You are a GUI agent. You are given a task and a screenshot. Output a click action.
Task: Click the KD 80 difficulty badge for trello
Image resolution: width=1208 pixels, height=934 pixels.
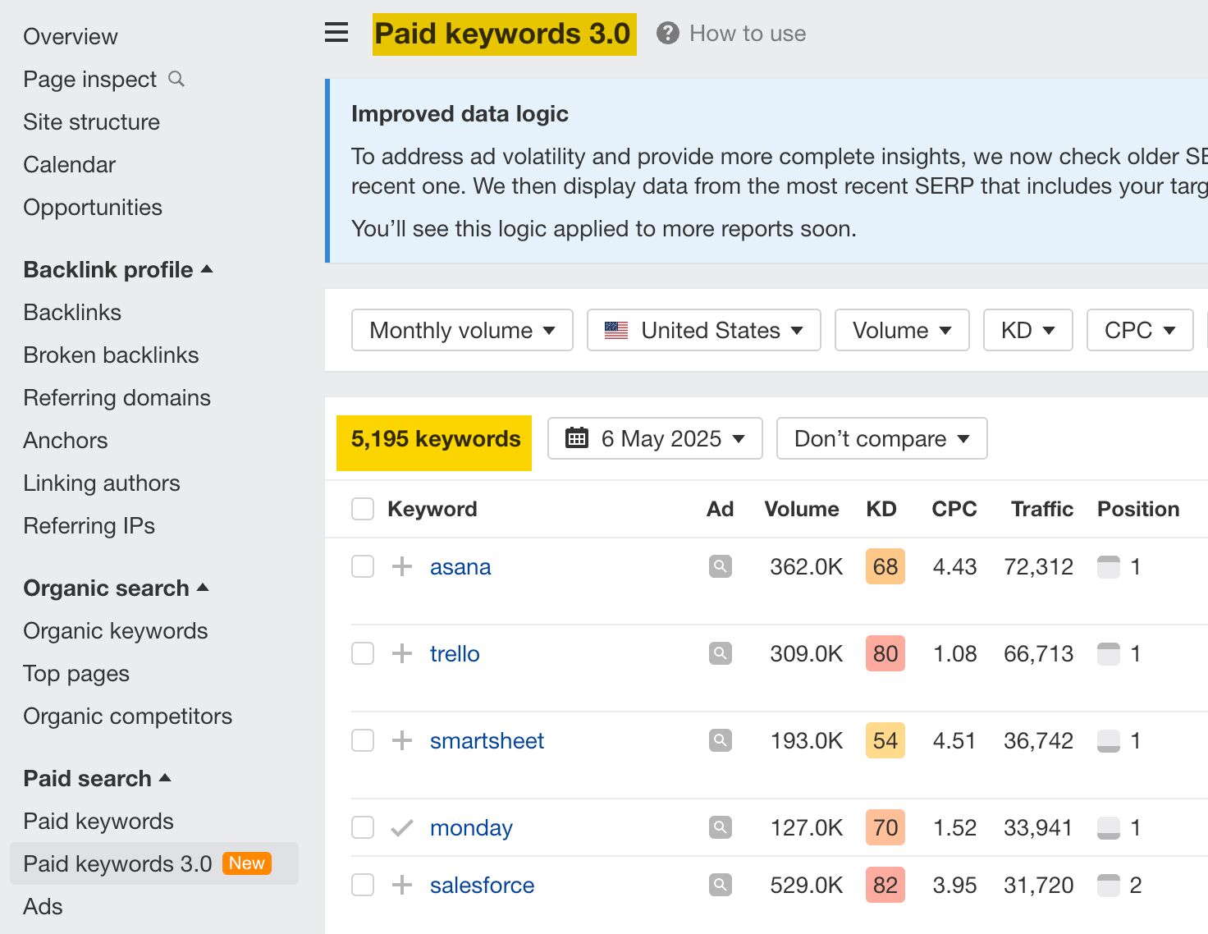tap(884, 653)
